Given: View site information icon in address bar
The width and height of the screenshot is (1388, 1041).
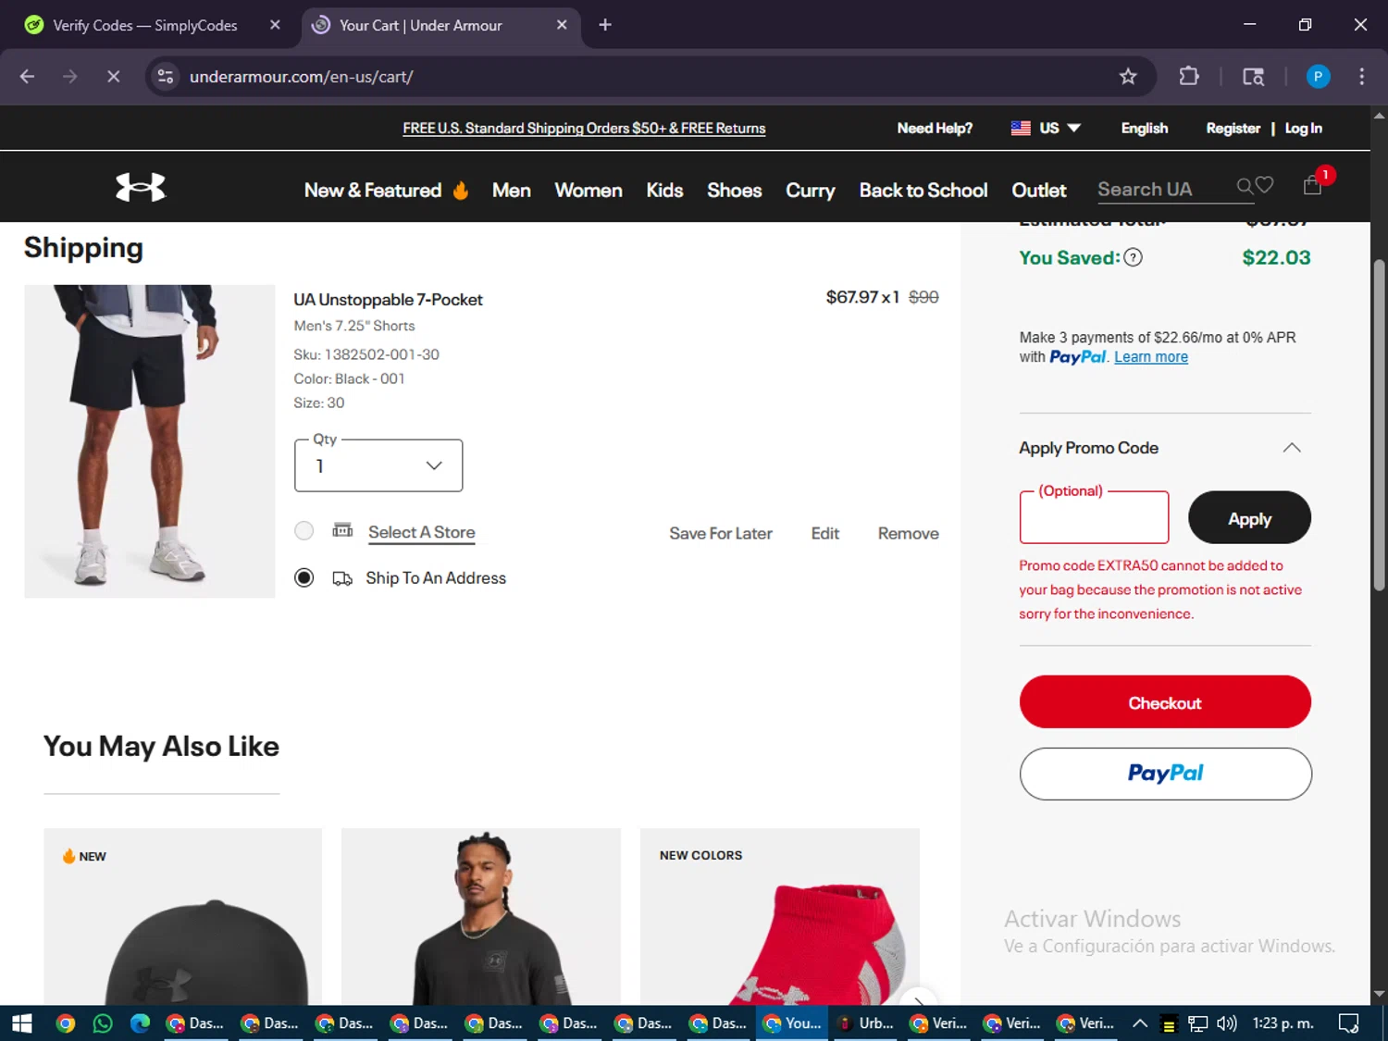Looking at the screenshot, I should [166, 77].
